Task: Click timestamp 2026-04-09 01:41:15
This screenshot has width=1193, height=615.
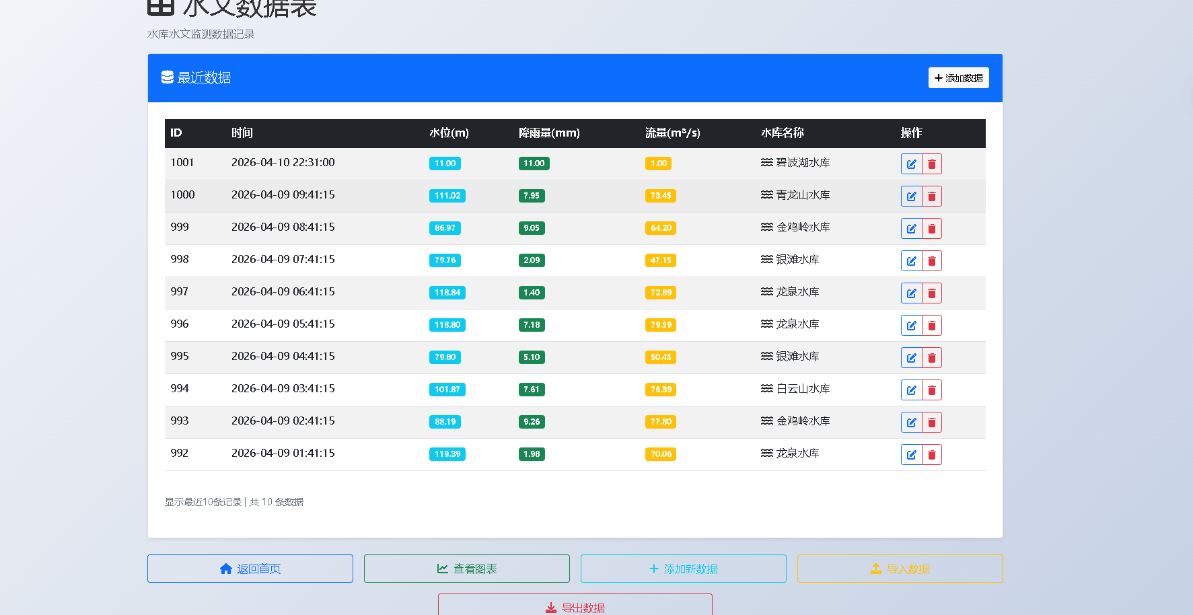Action: coord(283,454)
